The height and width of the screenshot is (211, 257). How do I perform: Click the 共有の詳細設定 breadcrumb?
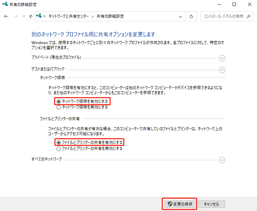point(110,16)
